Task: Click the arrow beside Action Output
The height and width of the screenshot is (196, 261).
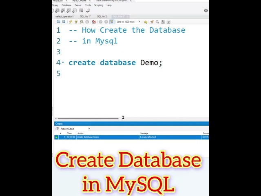Action: point(89,129)
